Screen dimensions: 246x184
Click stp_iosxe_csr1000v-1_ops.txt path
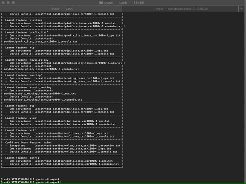pos(71,109)
